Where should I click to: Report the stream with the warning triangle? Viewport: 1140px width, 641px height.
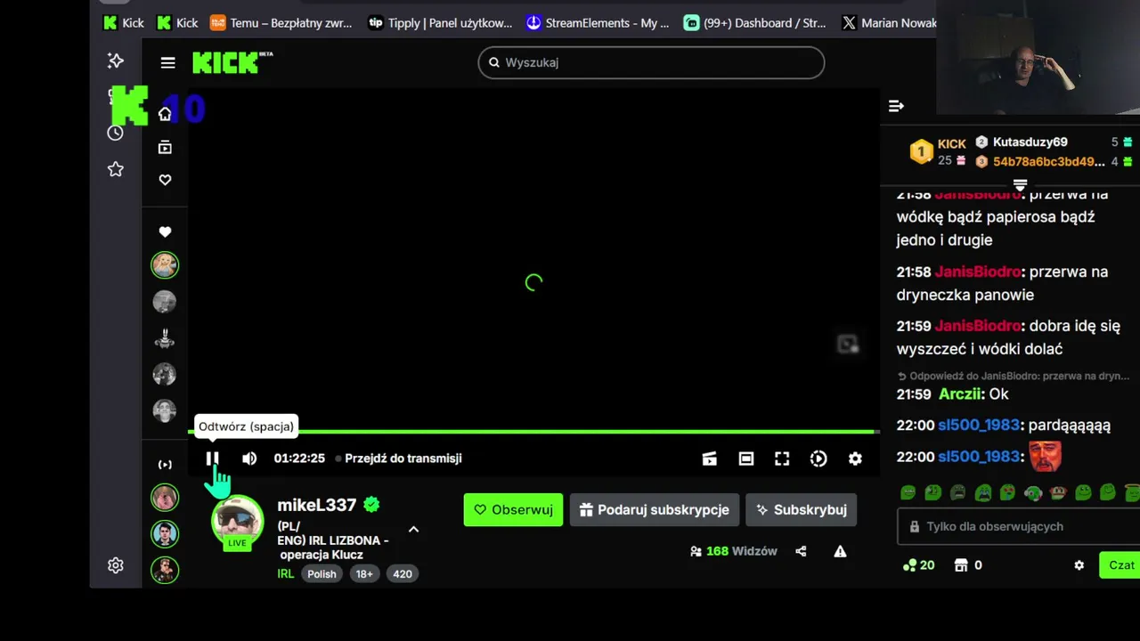pyautogui.click(x=840, y=551)
